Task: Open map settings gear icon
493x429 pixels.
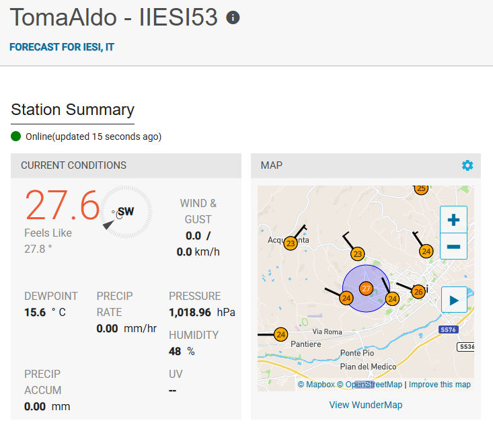Action: (467, 165)
